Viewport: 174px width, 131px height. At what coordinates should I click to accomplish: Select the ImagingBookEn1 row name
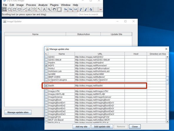57,103
